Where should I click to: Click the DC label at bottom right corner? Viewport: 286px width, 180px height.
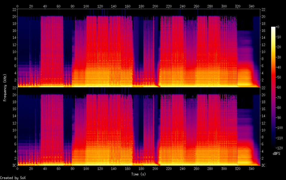(x=264, y=165)
